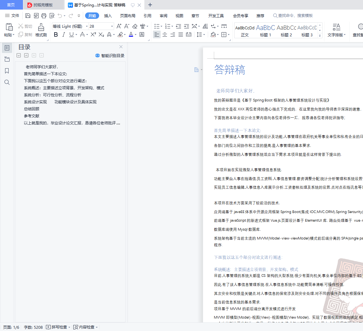Open line spacing dropdown
The width and height of the screenshot is (363, 331).
tap(204, 35)
